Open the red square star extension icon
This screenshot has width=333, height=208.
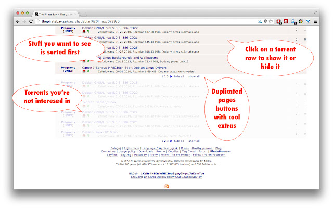(x=286, y=21)
